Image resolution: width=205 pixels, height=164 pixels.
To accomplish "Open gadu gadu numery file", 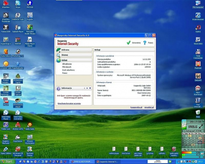I will pyautogui.click(x=174, y=151).
